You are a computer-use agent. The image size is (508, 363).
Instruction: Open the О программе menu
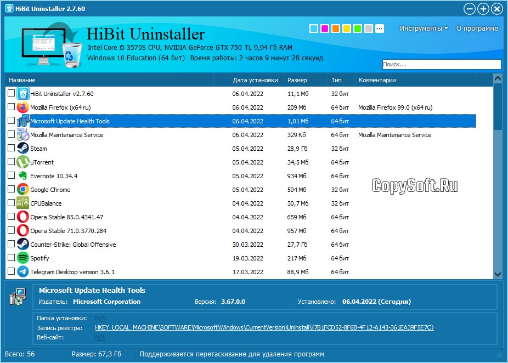click(x=477, y=29)
